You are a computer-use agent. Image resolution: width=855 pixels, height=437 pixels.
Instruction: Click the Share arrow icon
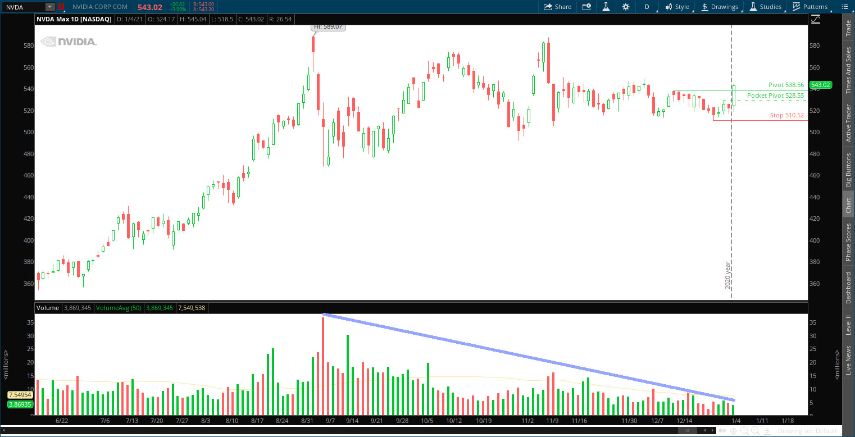pyautogui.click(x=548, y=7)
